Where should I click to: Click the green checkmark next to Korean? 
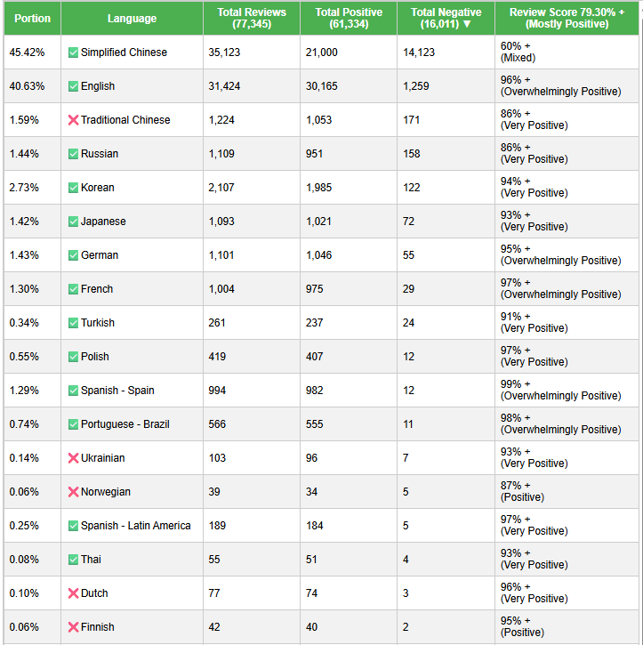(x=73, y=188)
